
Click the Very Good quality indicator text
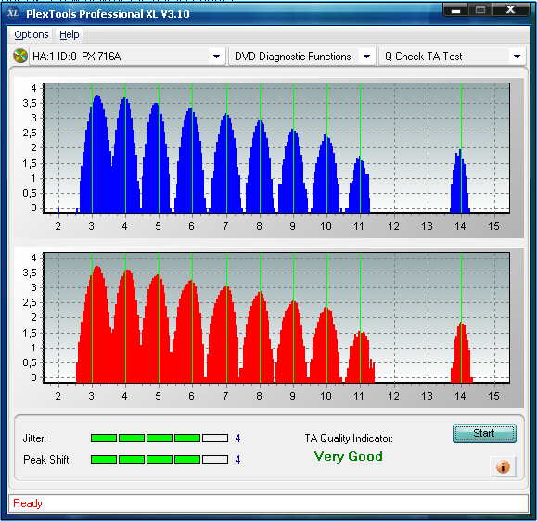coord(349,457)
